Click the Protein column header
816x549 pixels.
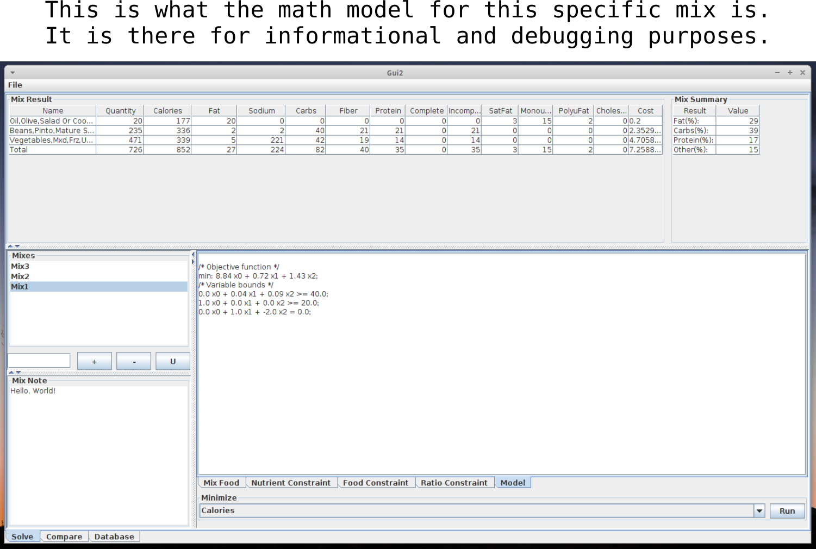tap(388, 111)
